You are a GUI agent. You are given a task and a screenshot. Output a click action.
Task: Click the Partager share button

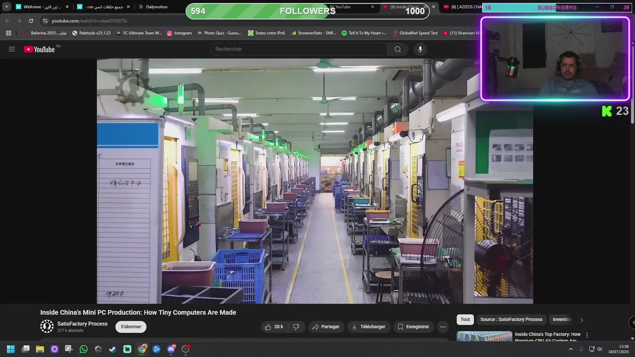[x=326, y=327]
